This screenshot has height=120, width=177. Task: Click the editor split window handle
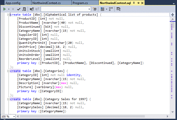[172, 15]
